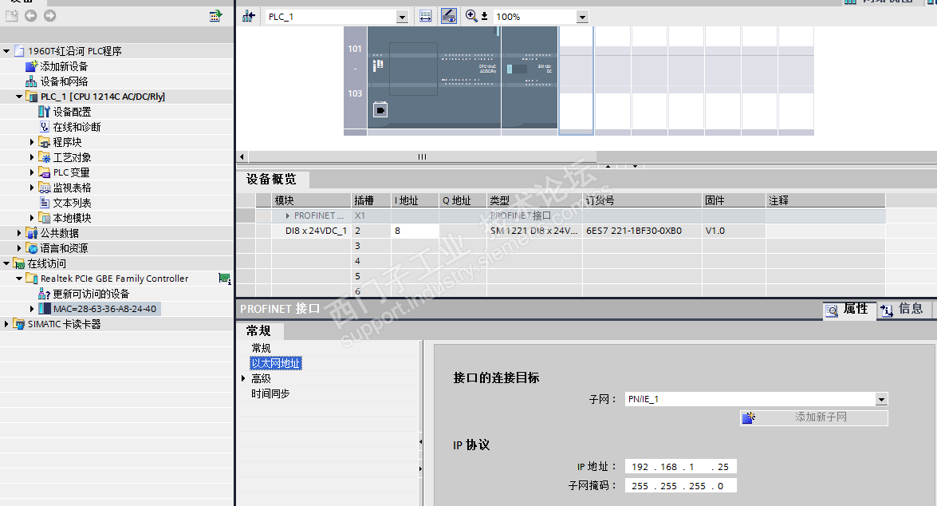The height and width of the screenshot is (506, 937).
Task: Click the zoom-in magnifier icon
Action: coord(471,16)
